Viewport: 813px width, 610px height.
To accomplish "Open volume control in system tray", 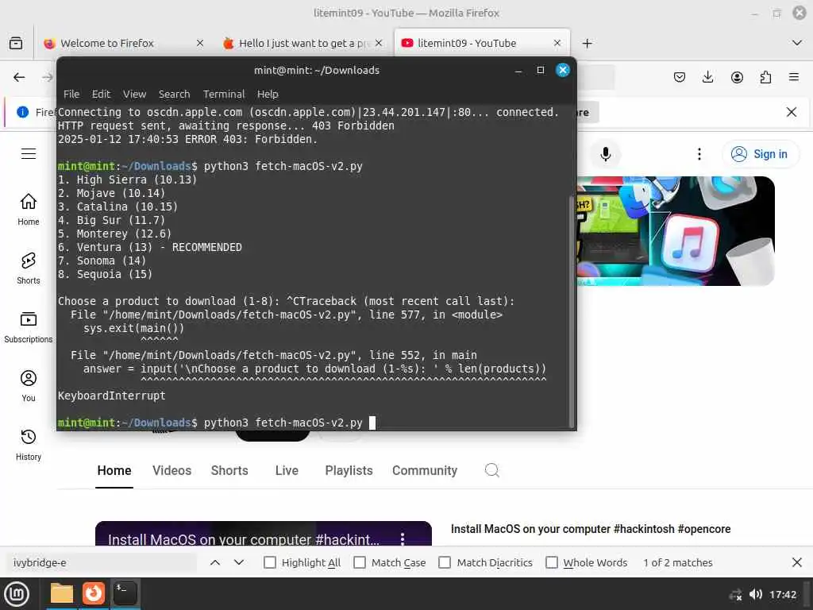I will [x=756, y=594].
